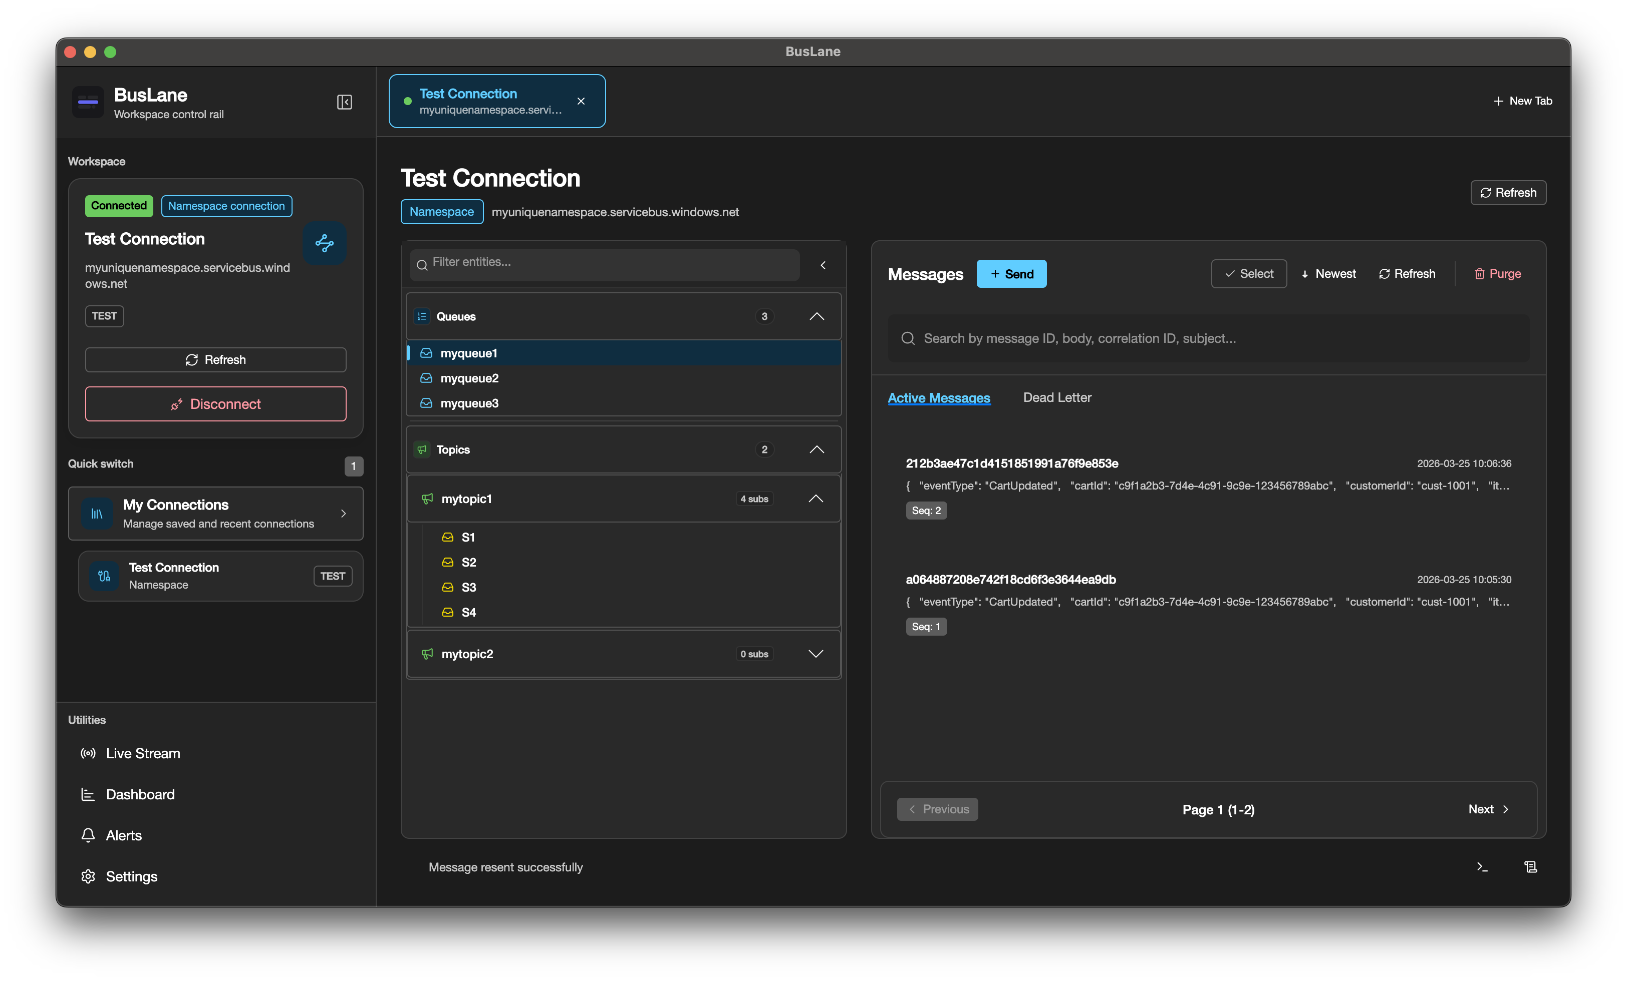Close the Test Connection tab

(581, 101)
